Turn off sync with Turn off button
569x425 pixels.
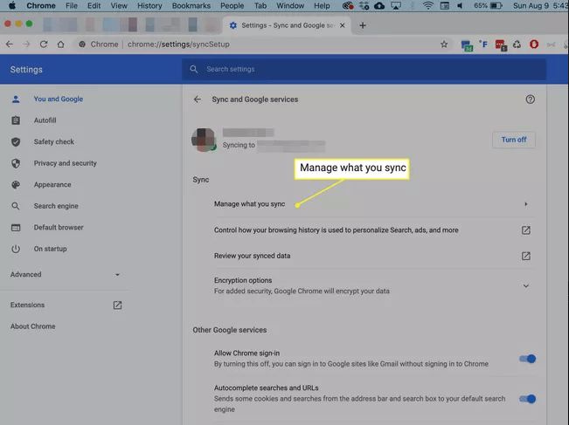click(513, 140)
